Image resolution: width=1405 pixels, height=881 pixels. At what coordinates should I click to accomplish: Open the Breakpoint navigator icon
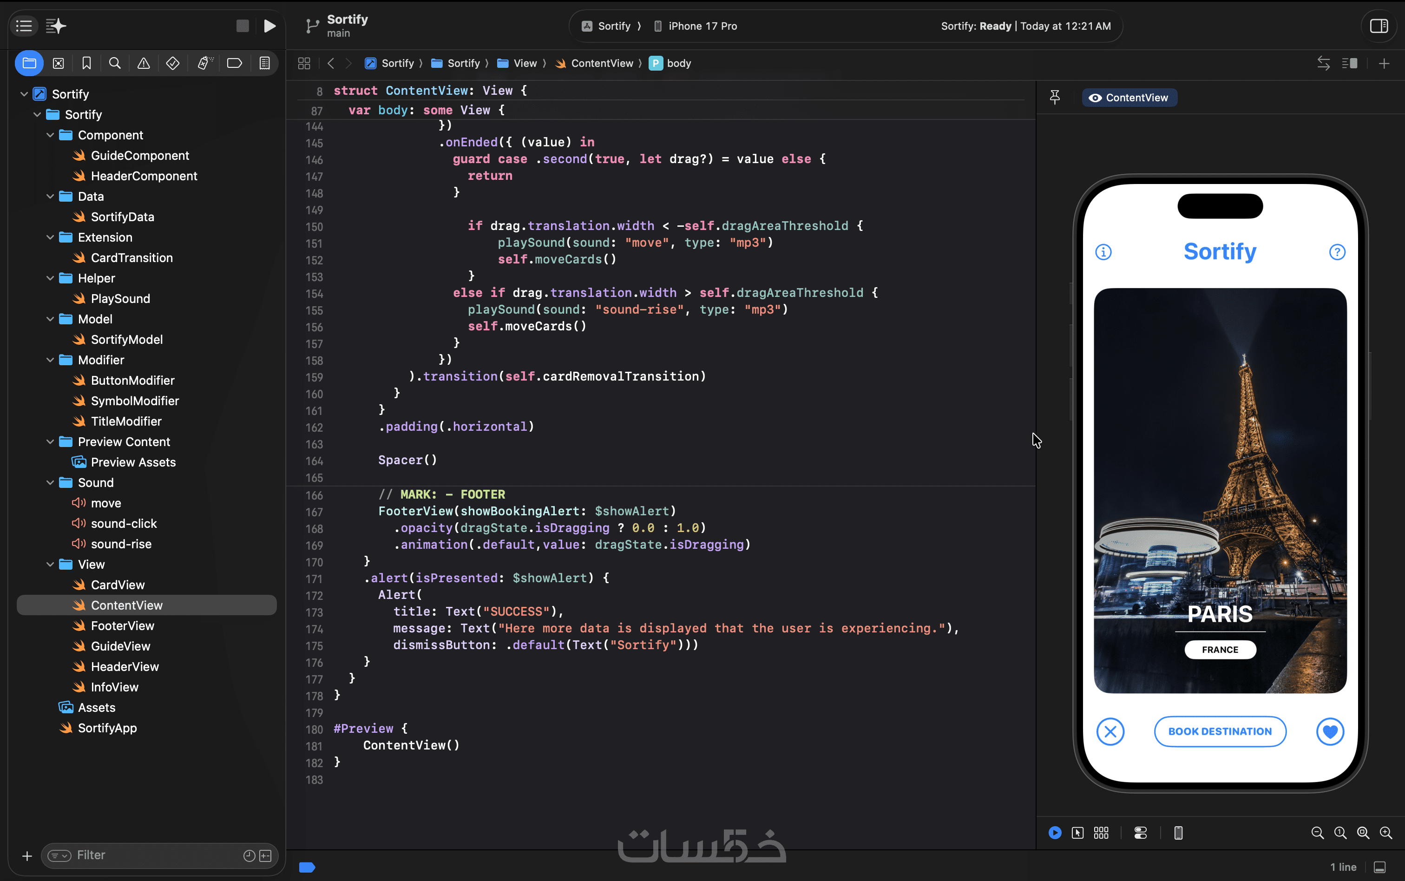coord(234,63)
